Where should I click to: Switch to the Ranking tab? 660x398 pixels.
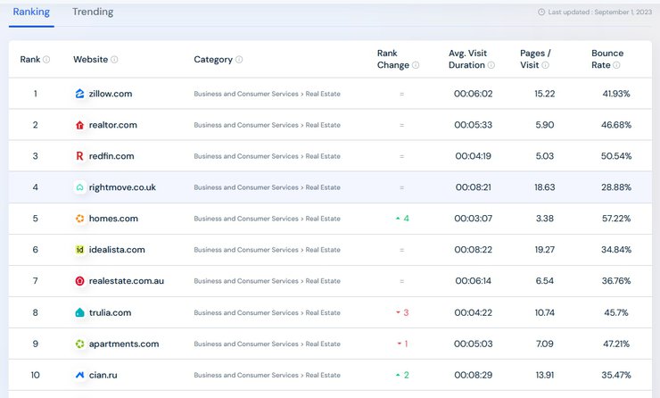tap(31, 12)
